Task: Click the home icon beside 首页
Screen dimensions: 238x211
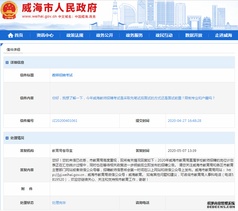Action: tap(10, 35)
